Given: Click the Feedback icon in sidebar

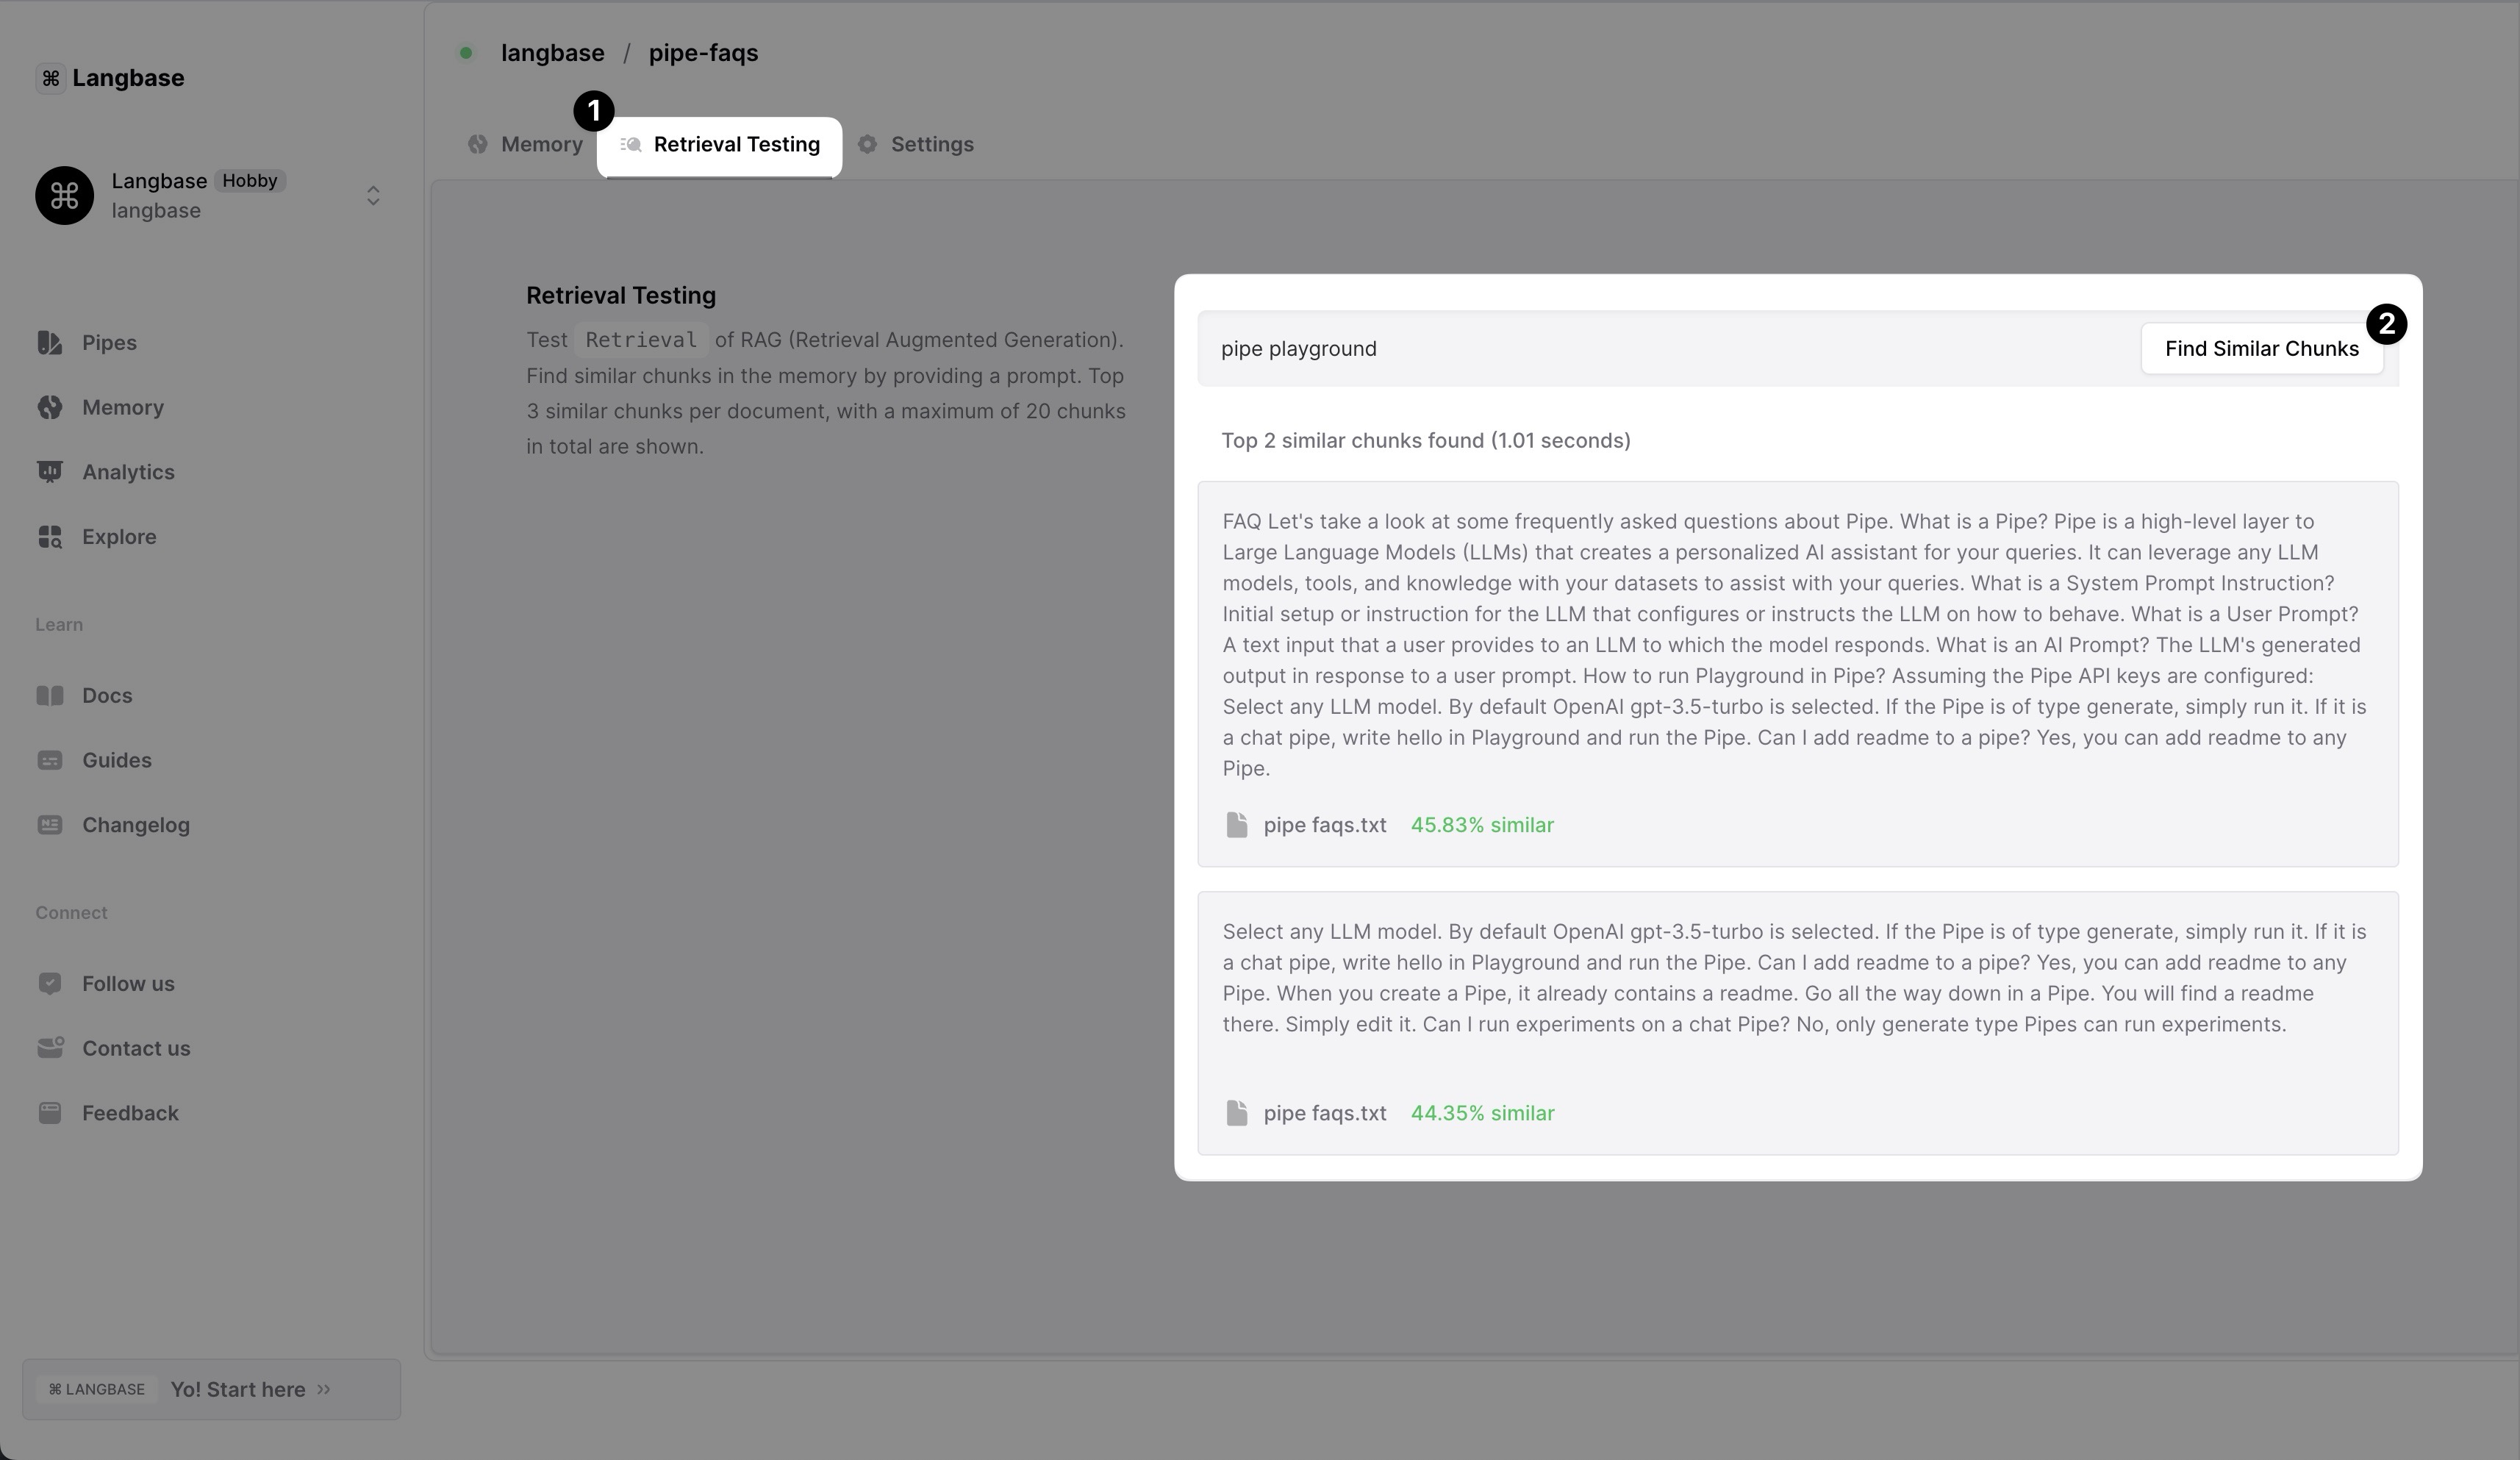Looking at the screenshot, I should click(49, 1113).
